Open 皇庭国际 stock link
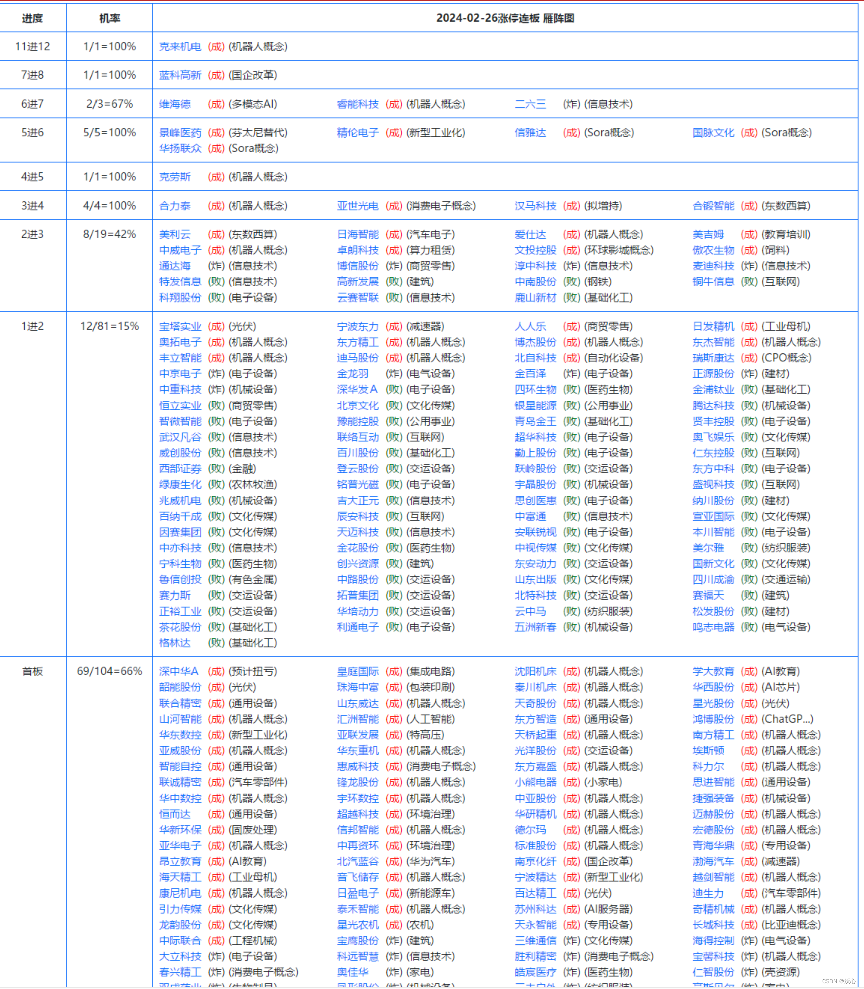The image size is (864, 989). 358,671
